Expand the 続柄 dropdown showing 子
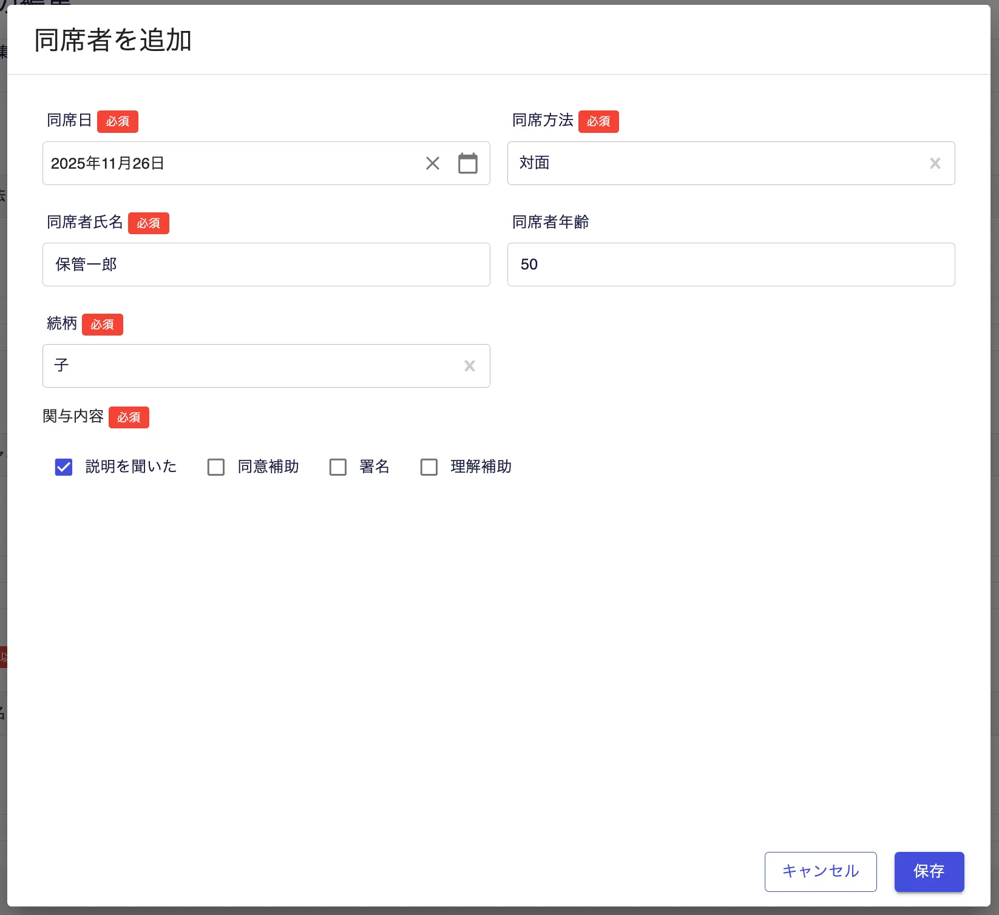Viewport: 999px width, 915px height. (255, 366)
